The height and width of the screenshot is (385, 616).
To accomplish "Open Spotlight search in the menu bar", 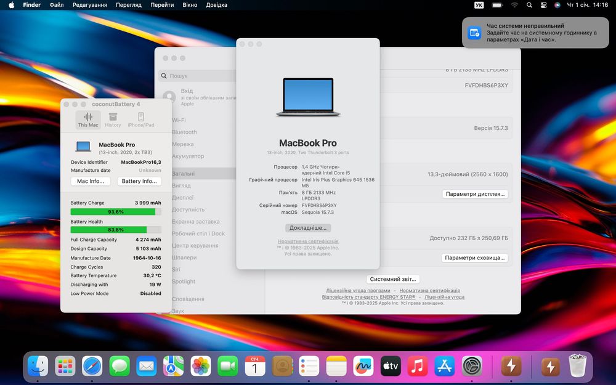I will pyautogui.click(x=529, y=5).
